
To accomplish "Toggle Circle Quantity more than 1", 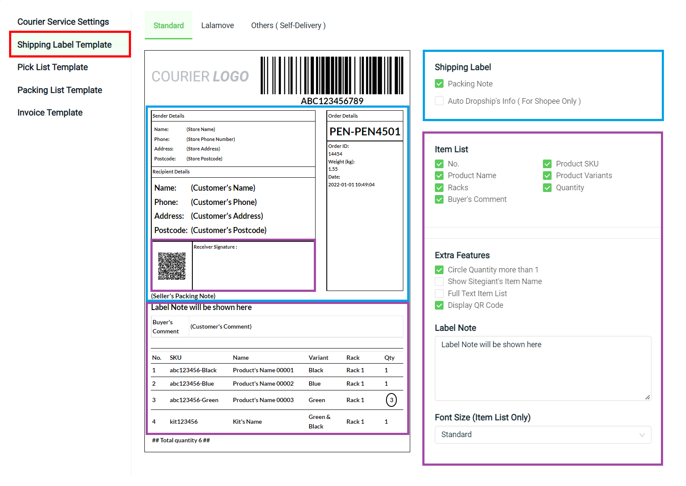I will (x=439, y=270).
